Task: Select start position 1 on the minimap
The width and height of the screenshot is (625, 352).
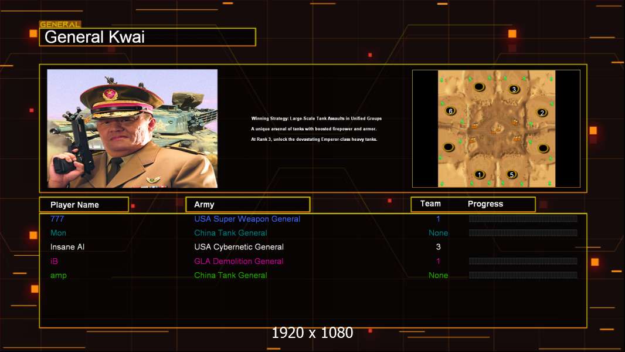Action: pos(480,174)
